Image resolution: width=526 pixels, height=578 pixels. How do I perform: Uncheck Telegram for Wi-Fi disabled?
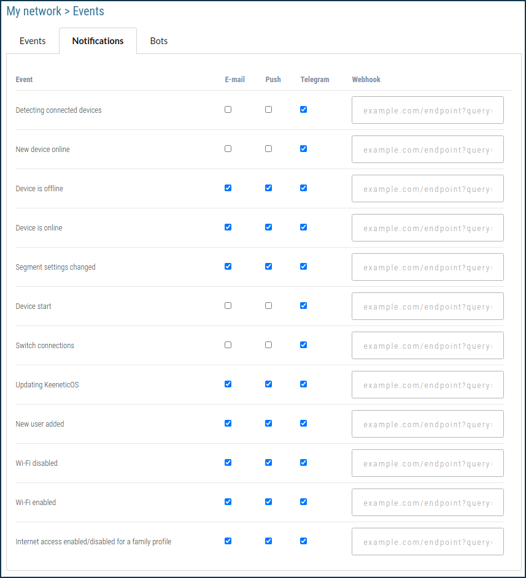coord(303,463)
